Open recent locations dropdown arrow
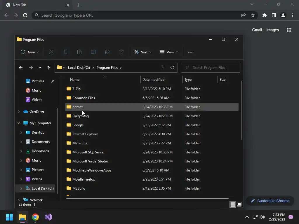The height and width of the screenshot is (224, 299). tap(40, 68)
